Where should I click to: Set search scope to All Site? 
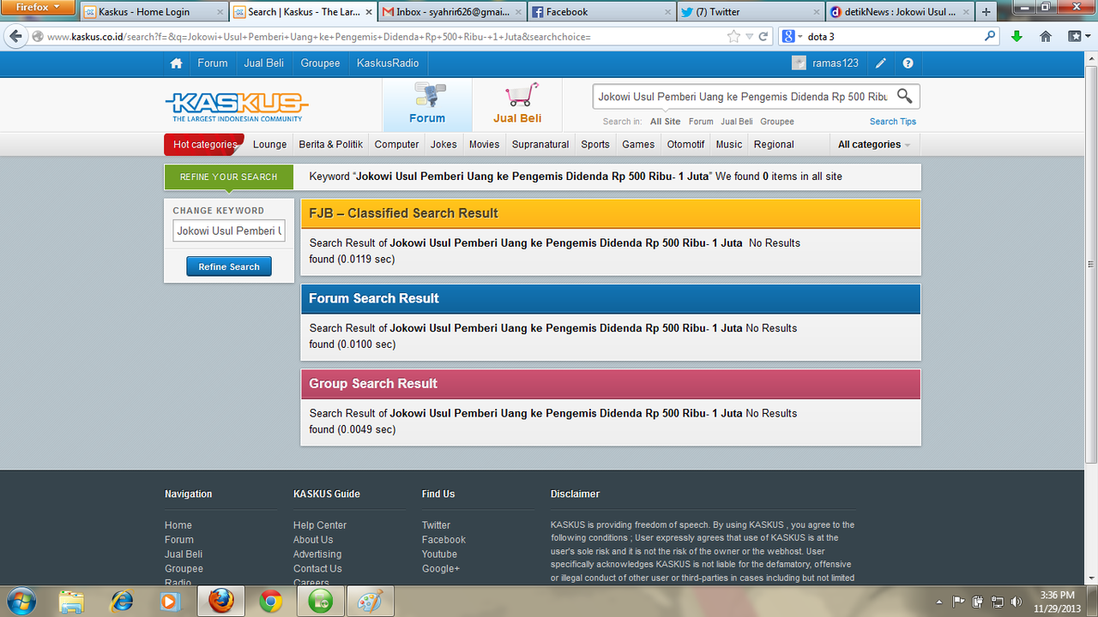(x=666, y=122)
